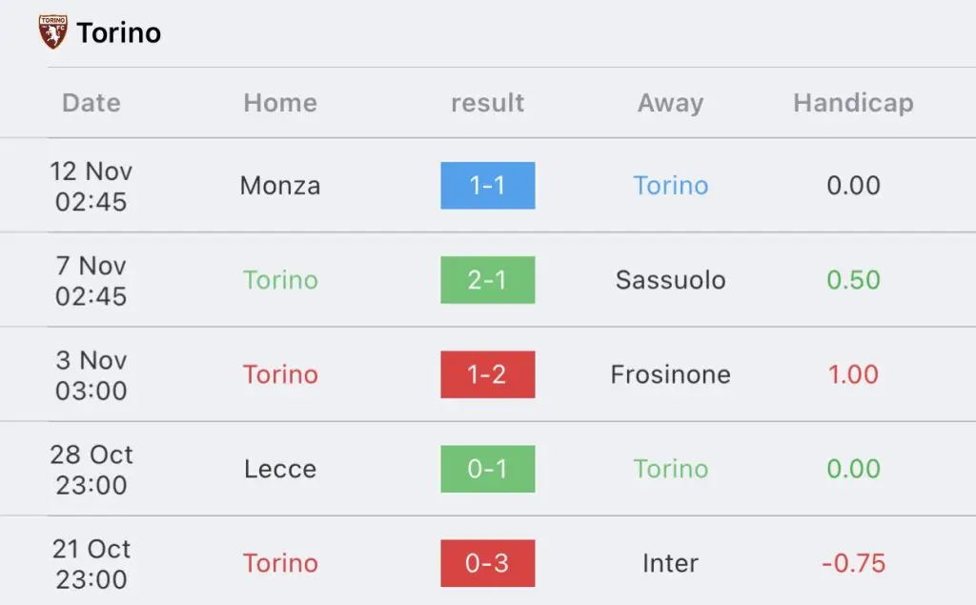
Task: Click the Handicap column header
Action: click(853, 103)
